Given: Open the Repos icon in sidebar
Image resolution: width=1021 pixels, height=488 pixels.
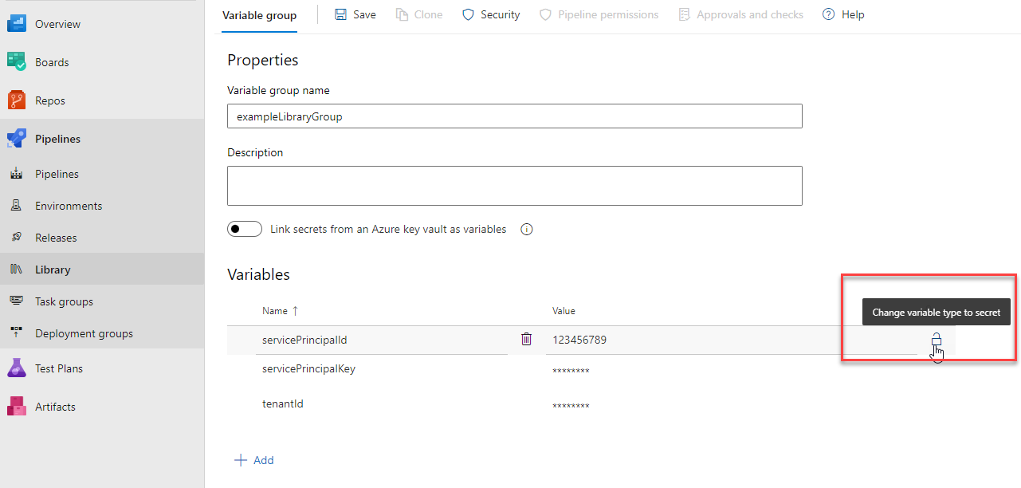Looking at the screenshot, I should (17, 100).
